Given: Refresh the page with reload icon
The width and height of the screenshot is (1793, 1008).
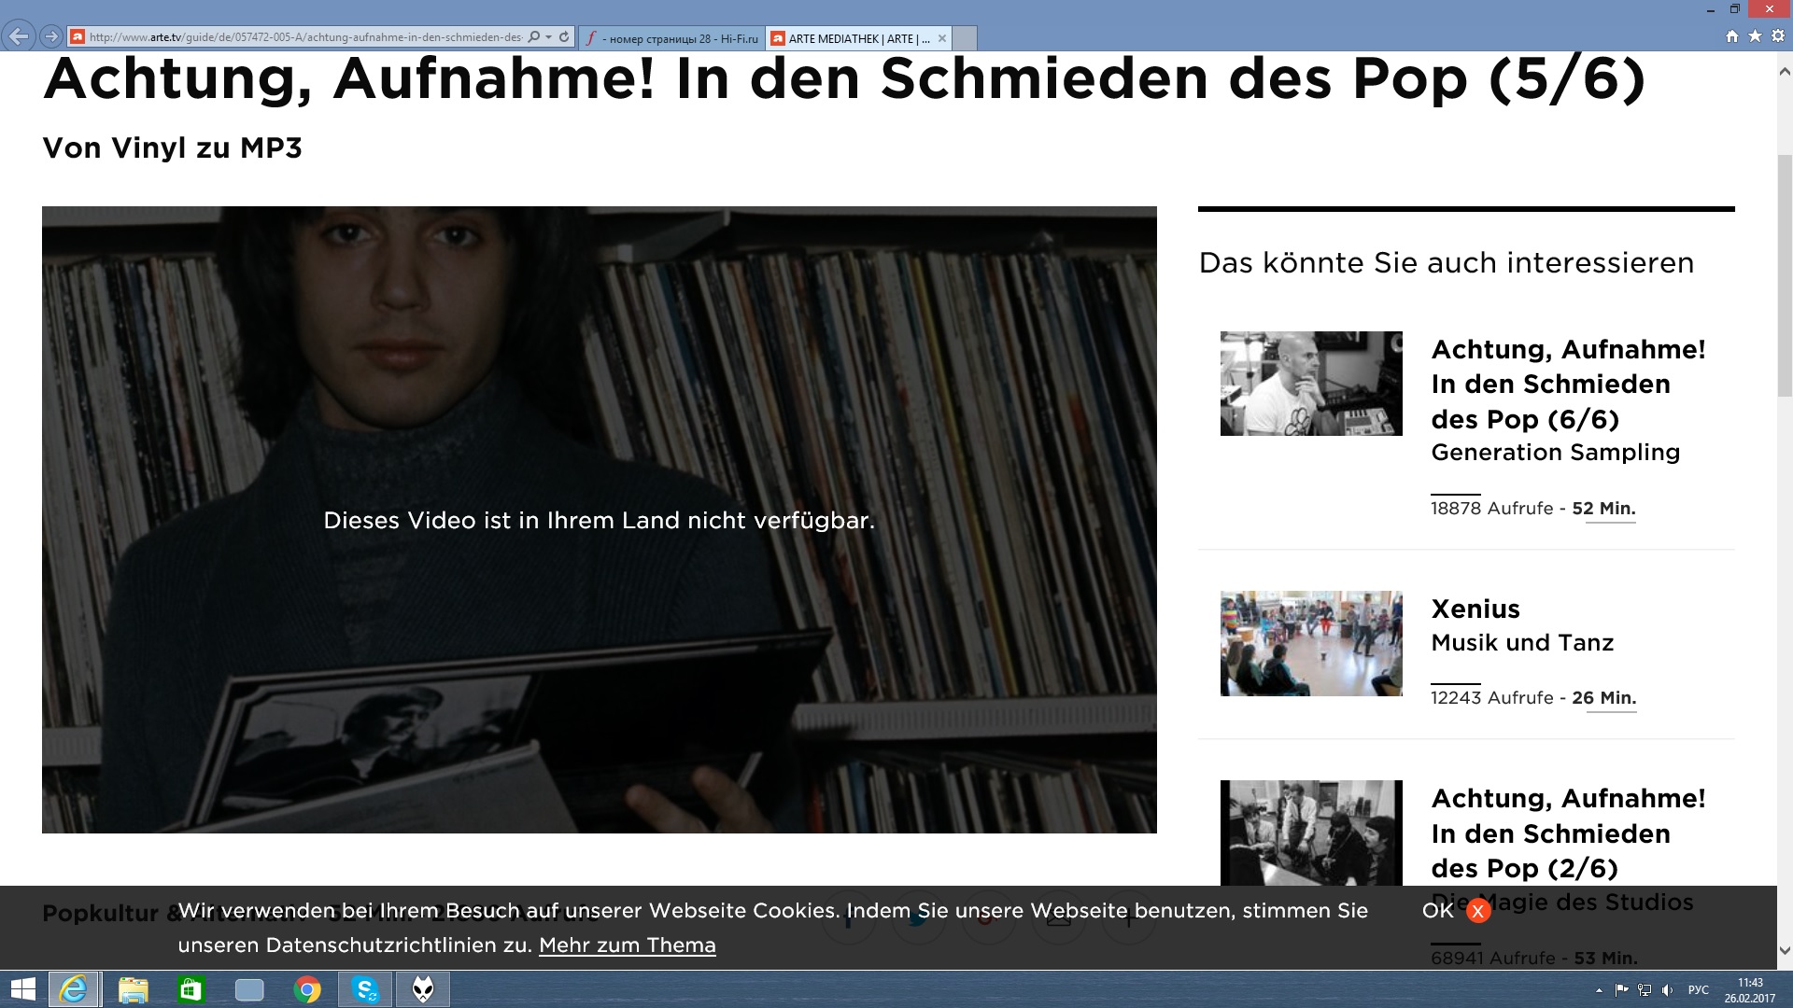Looking at the screenshot, I should tap(564, 37).
